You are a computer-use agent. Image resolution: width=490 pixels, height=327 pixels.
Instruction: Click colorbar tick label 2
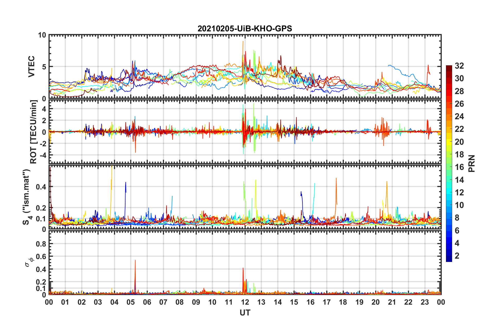click(x=457, y=256)
